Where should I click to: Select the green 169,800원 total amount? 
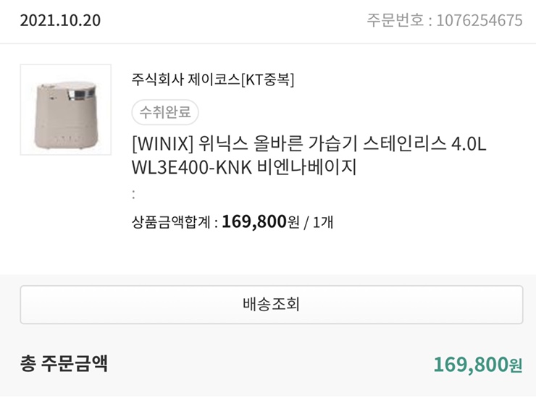(478, 365)
